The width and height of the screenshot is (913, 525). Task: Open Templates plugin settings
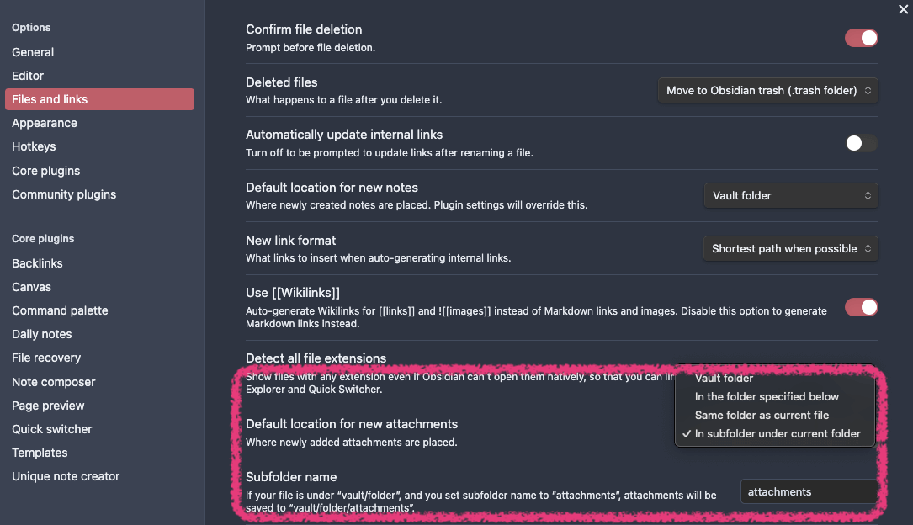[40, 453]
